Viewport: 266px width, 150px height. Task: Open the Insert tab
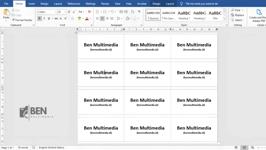31,4
